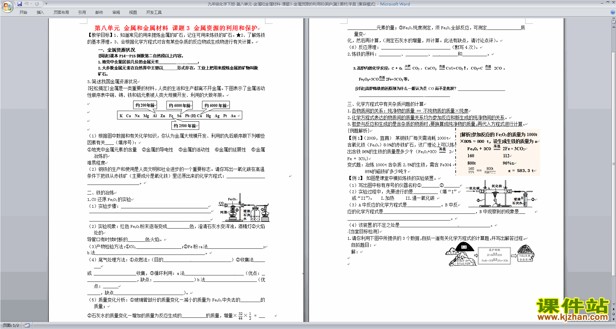Restore down the Word window
This screenshot has width=616, height=329.
click(x=608, y=3)
